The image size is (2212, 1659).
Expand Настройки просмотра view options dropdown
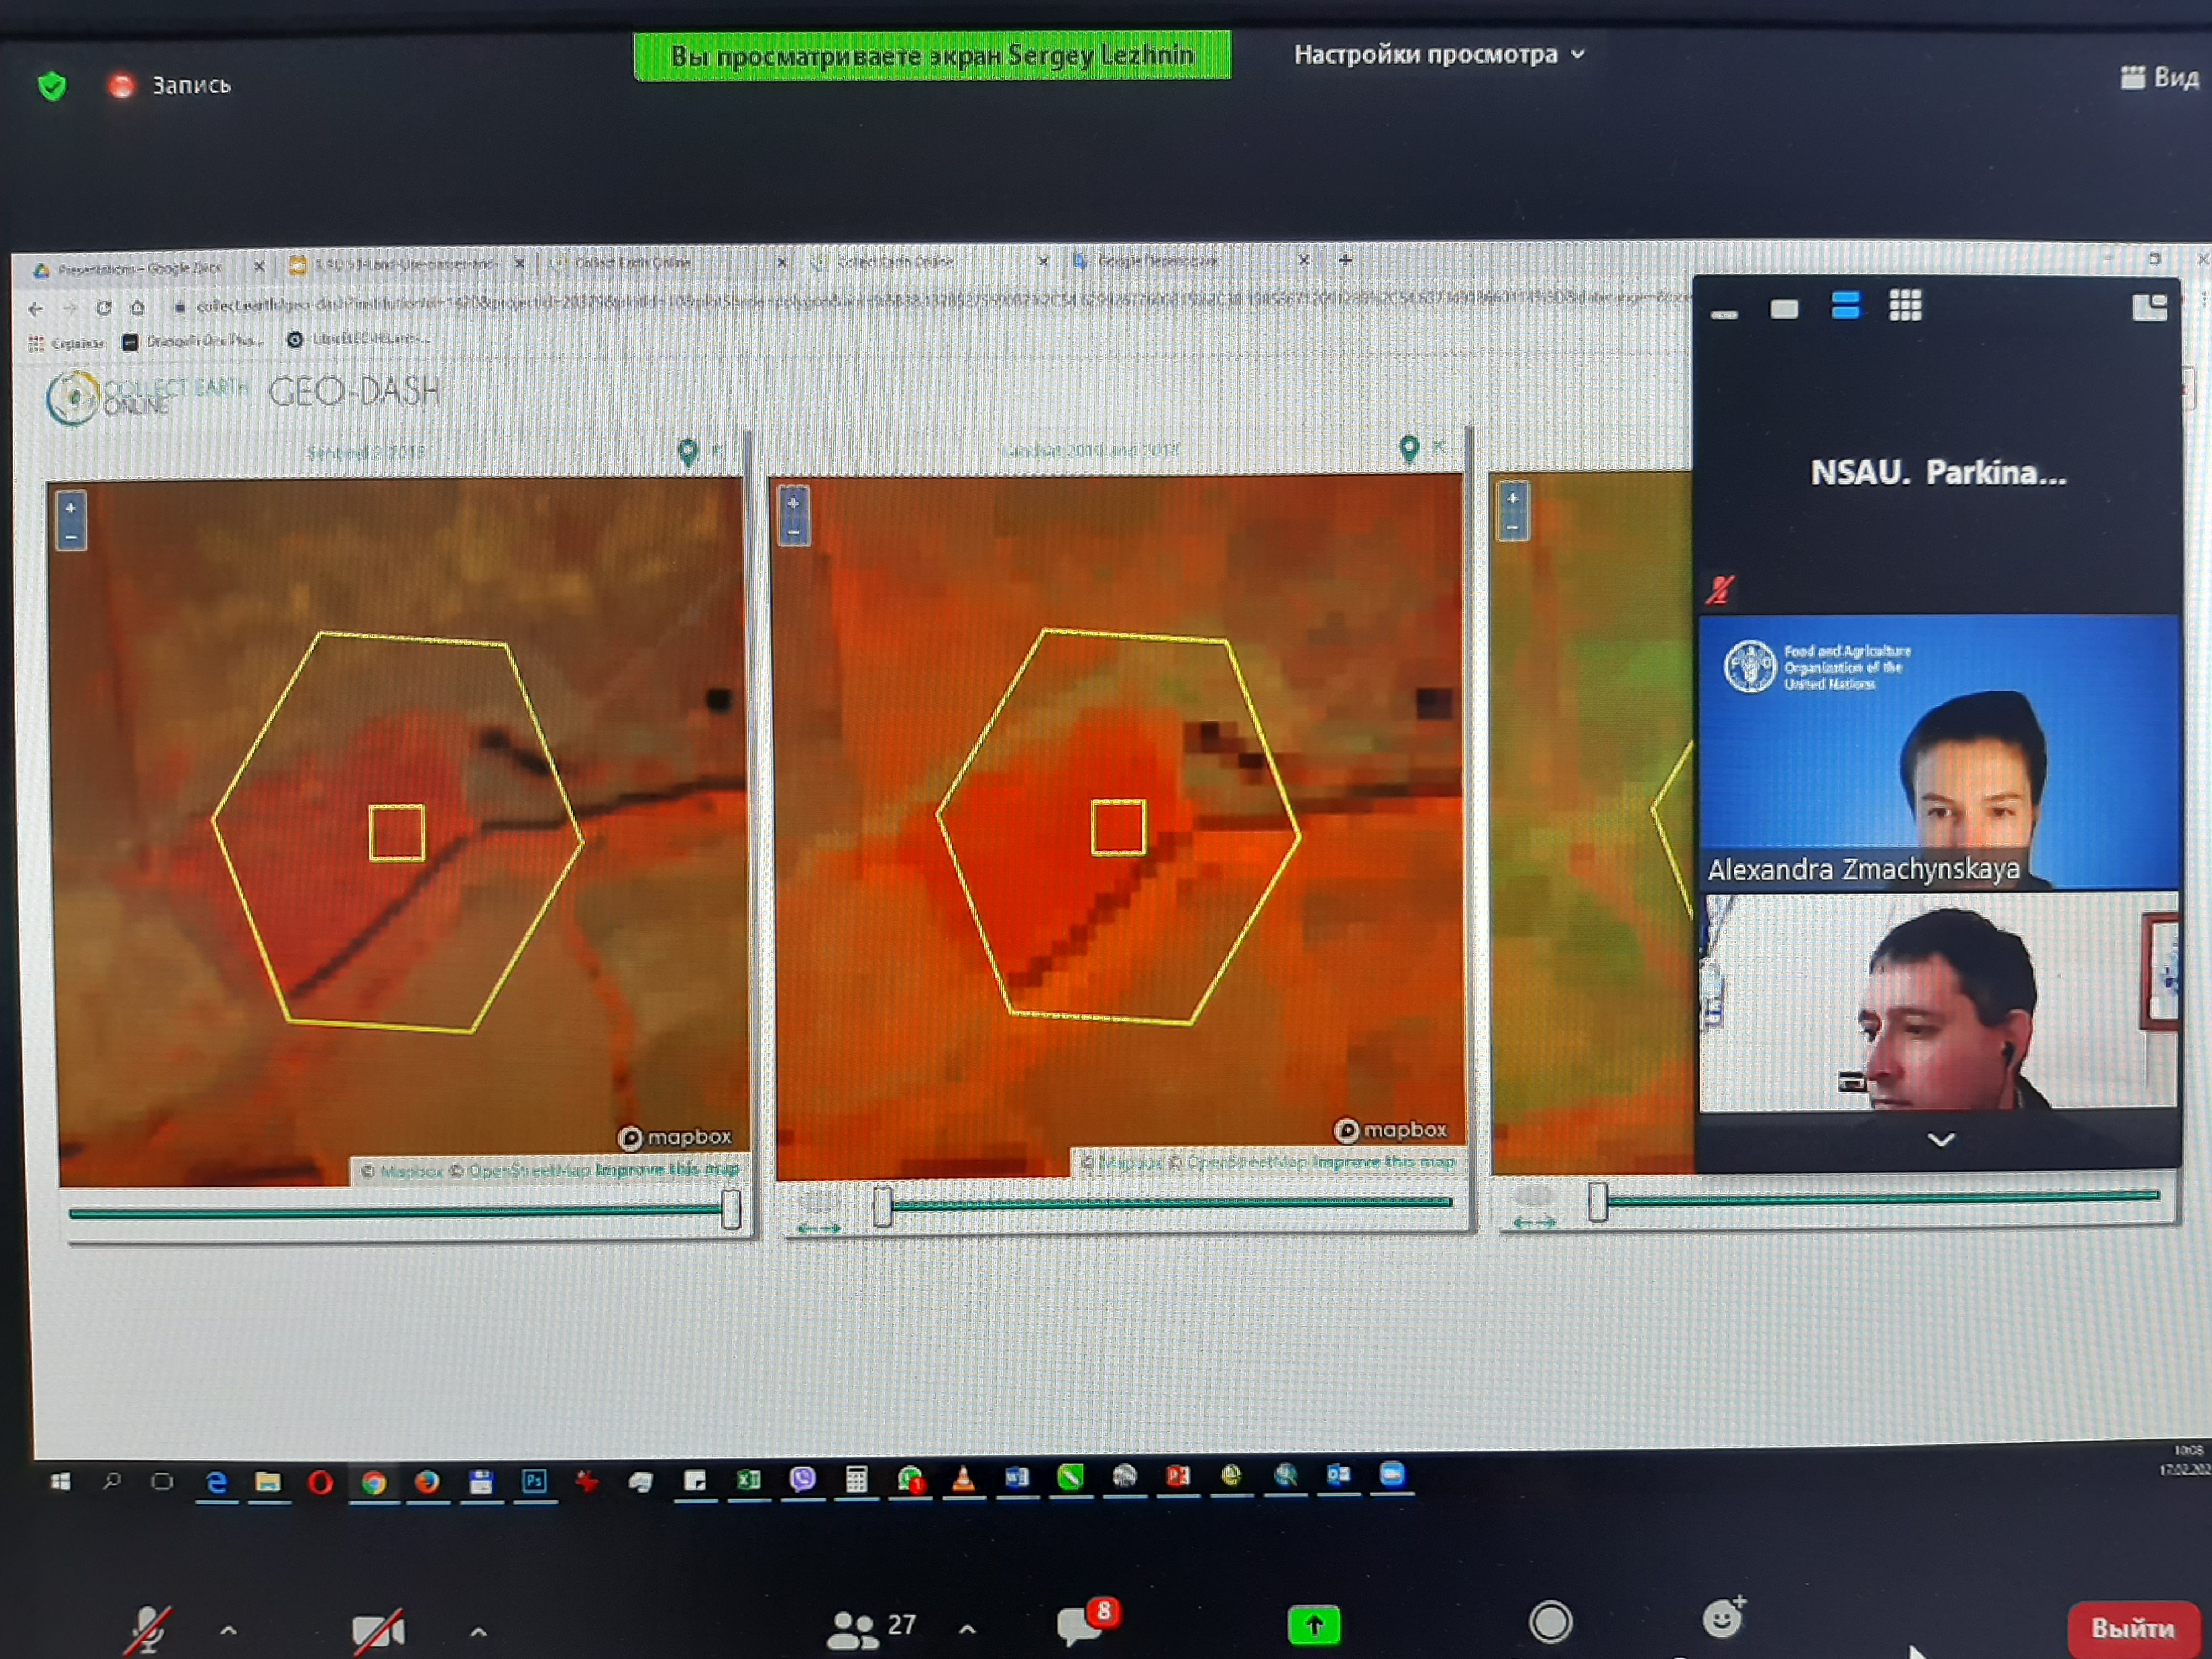[x=1438, y=55]
